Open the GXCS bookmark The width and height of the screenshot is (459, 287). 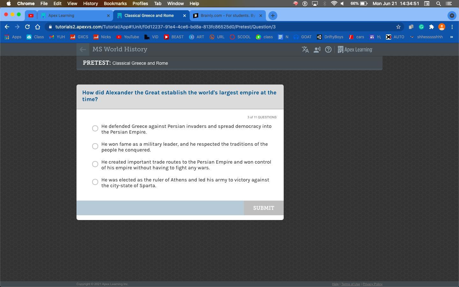pyautogui.click(x=79, y=37)
